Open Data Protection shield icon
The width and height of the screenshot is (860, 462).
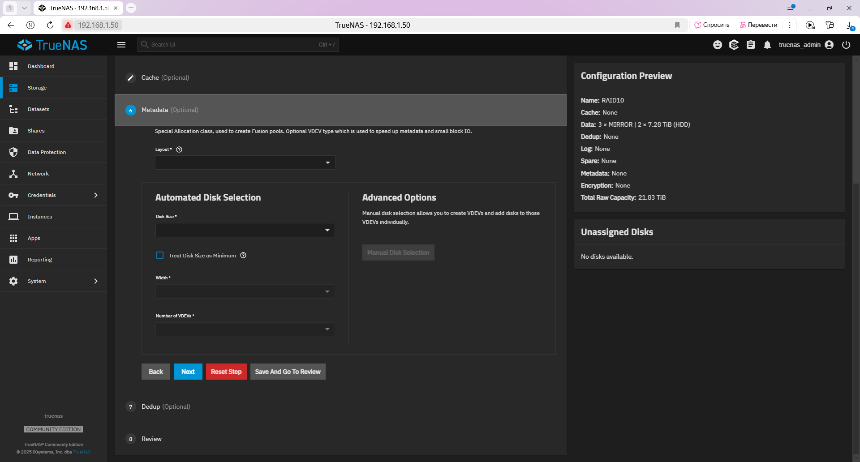(13, 152)
